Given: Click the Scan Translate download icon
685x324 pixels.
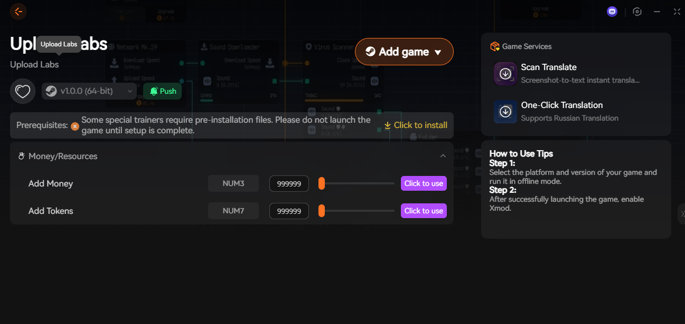Looking at the screenshot, I should pyautogui.click(x=505, y=73).
